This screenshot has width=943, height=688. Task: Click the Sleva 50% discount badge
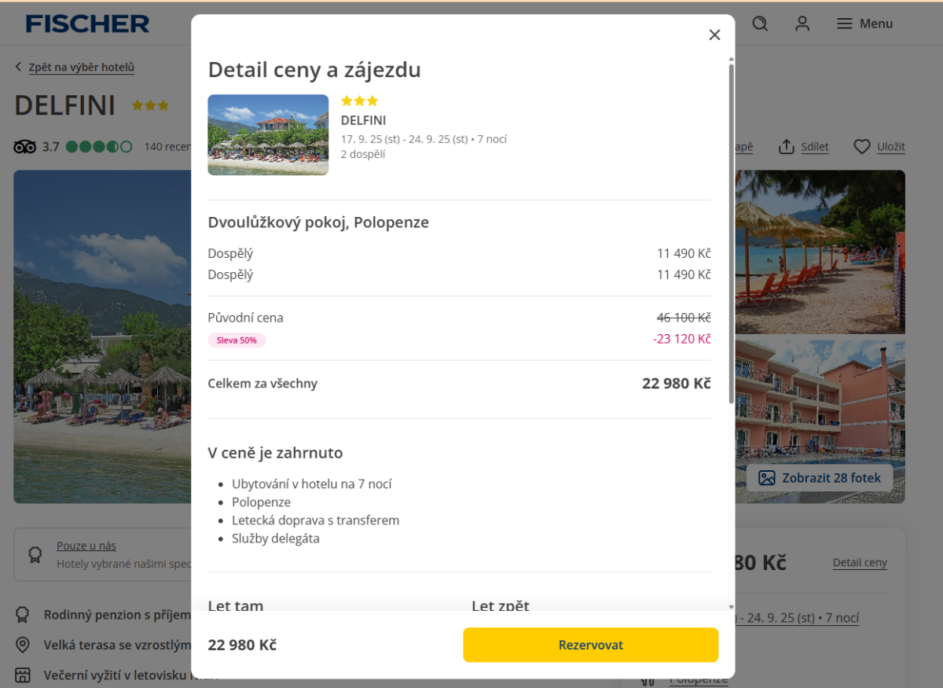click(x=237, y=340)
